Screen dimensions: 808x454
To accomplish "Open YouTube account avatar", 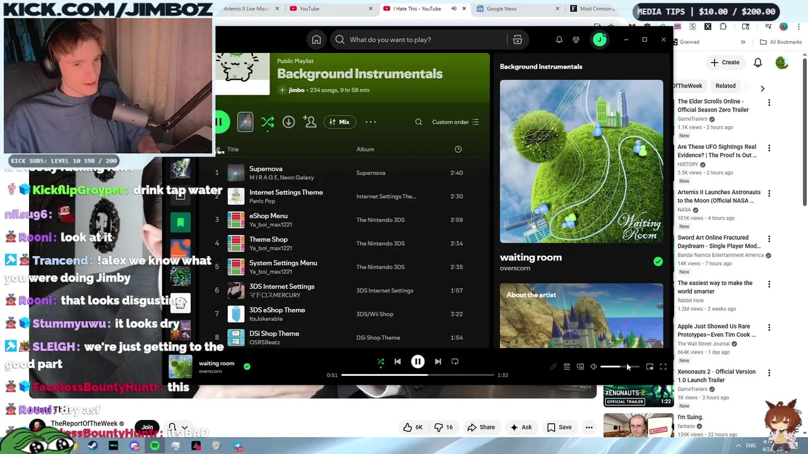I will 782,62.
